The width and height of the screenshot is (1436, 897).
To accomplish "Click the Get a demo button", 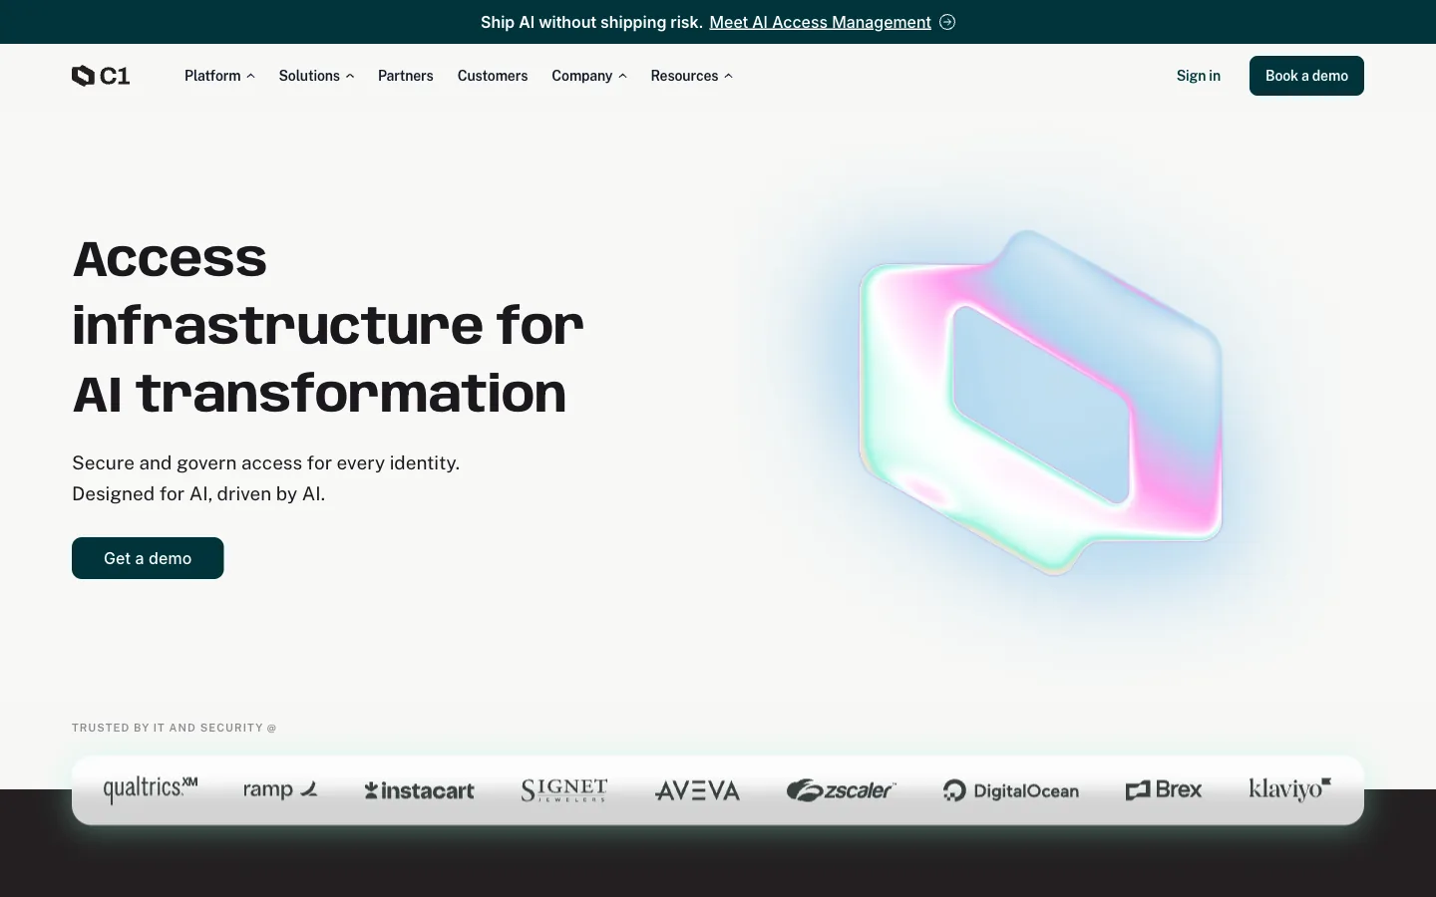I will 148,558.
